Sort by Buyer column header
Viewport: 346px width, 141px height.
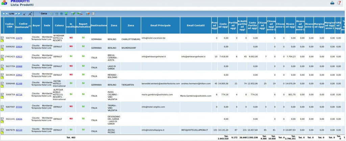pyautogui.click(x=36, y=25)
